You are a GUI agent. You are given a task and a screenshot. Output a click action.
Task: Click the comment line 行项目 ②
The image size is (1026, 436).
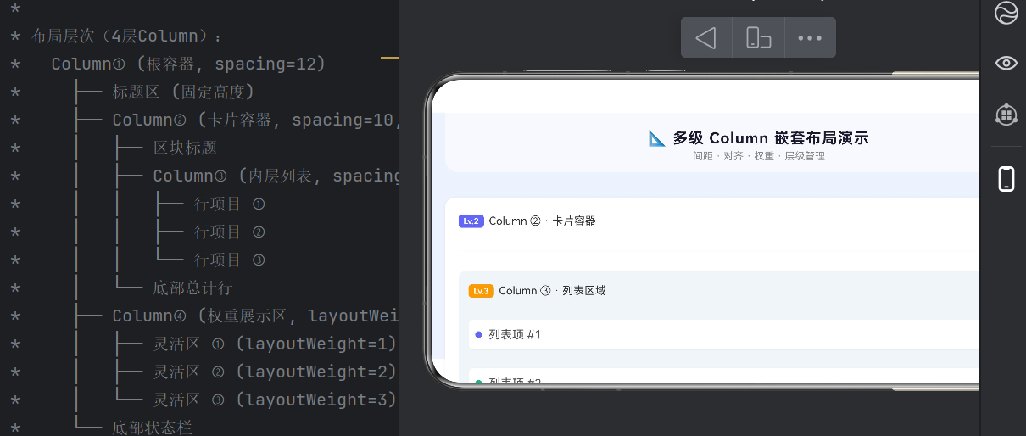coord(230,232)
